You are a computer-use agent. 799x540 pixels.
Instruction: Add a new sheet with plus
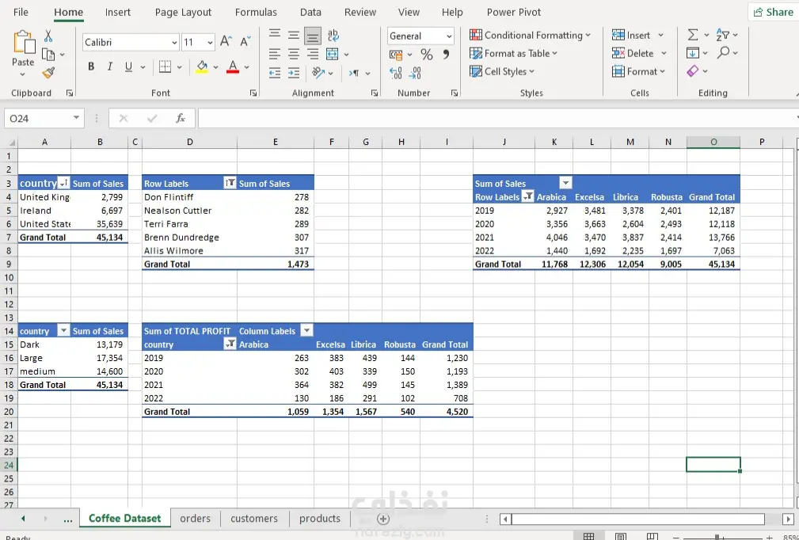pos(383,519)
